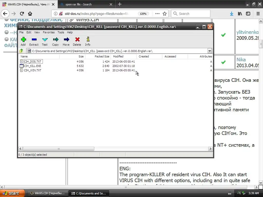The height and width of the screenshot is (197, 263).
Task: Click in the Firefox Search box
Action: coord(191,14)
